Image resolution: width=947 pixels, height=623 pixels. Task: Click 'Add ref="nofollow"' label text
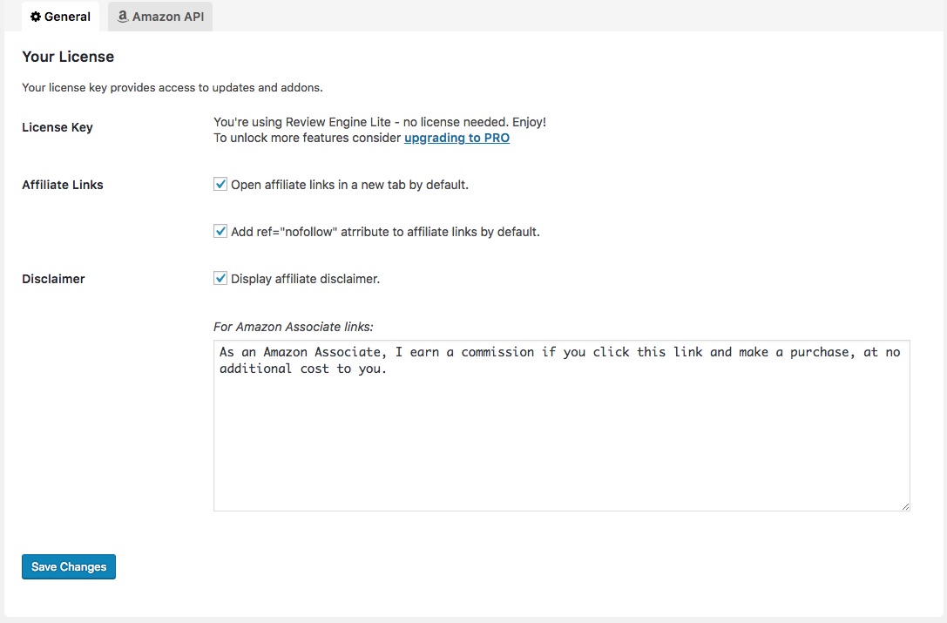385,232
